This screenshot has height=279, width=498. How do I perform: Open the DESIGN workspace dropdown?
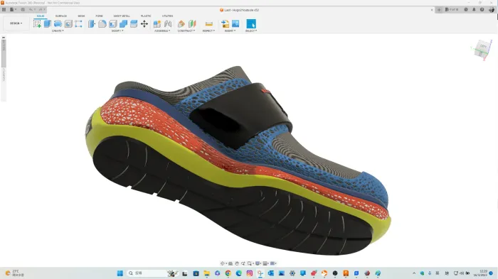[x=16, y=23]
